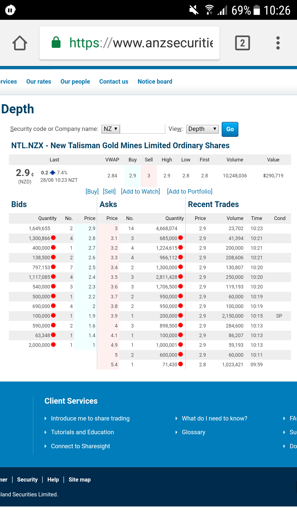Click the [Sell] link

(109, 191)
